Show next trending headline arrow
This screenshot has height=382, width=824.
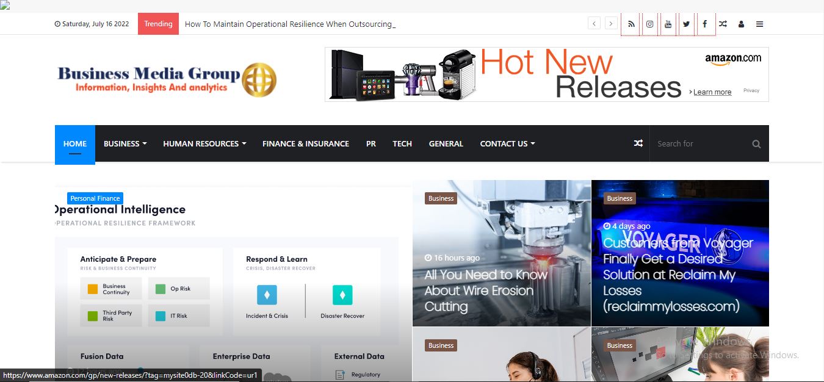610,24
